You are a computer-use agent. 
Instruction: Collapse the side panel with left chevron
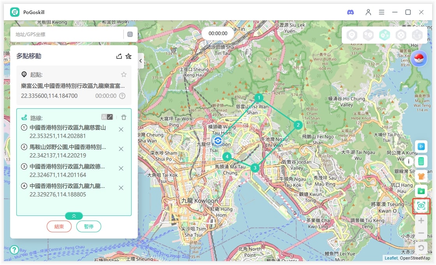[141, 61]
